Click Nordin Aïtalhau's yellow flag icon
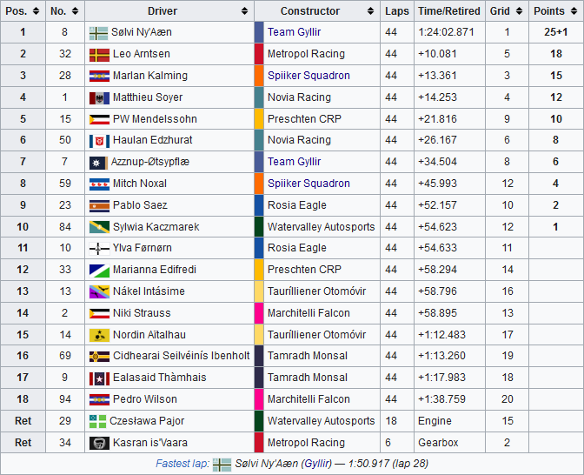The image size is (584, 475). click(x=98, y=335)
